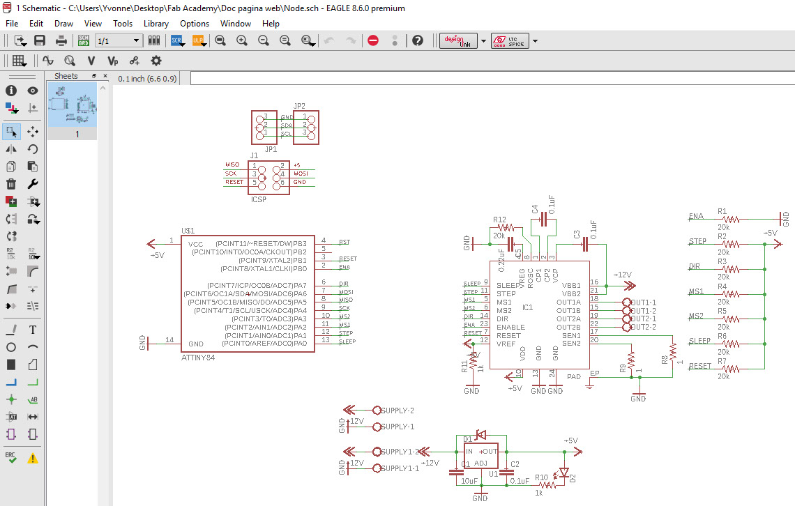Open the Window menu

pyautogui.click(x=236, y=23)
